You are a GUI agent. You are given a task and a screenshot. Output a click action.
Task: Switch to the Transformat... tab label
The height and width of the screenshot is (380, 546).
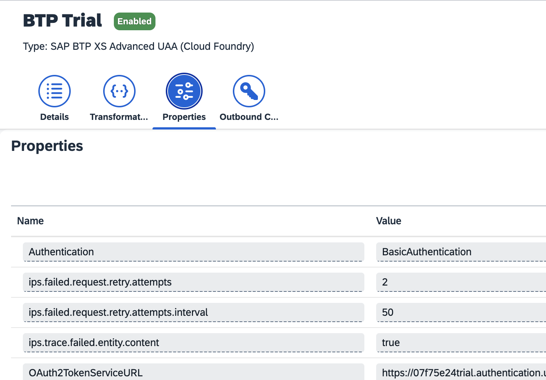tap(119, 117)
